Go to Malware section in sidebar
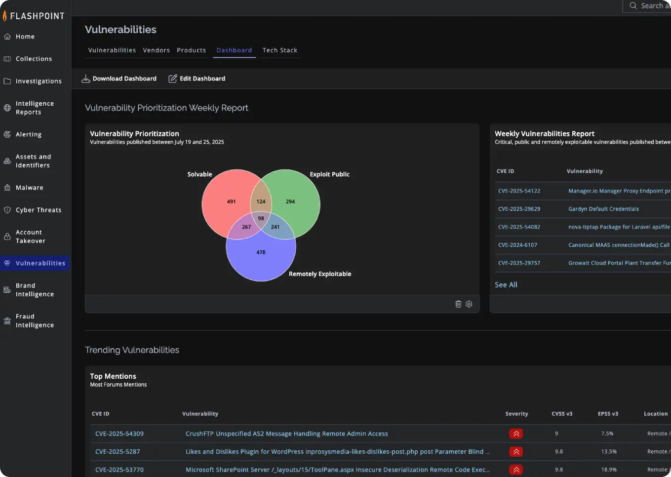Viewport: 671px width, 477px height. click(30, 188)
